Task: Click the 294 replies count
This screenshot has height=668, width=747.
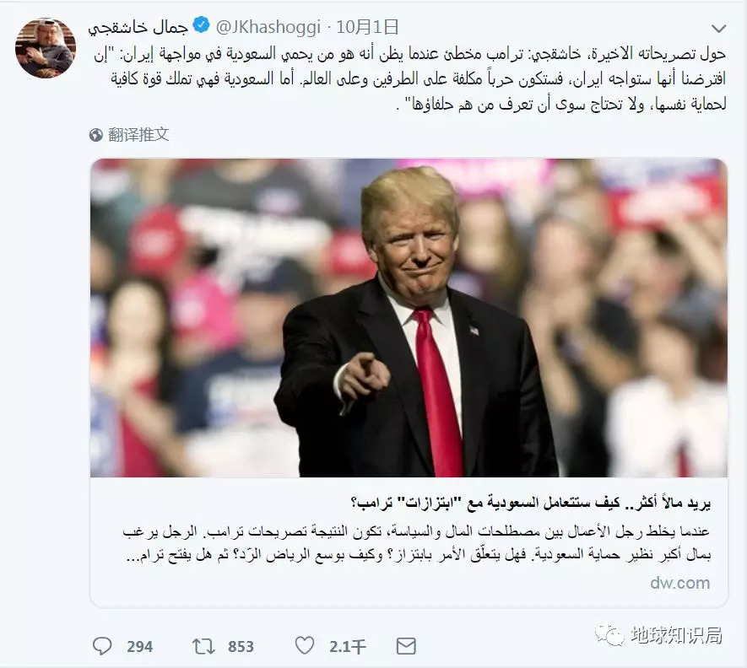Action: [139, 647]
